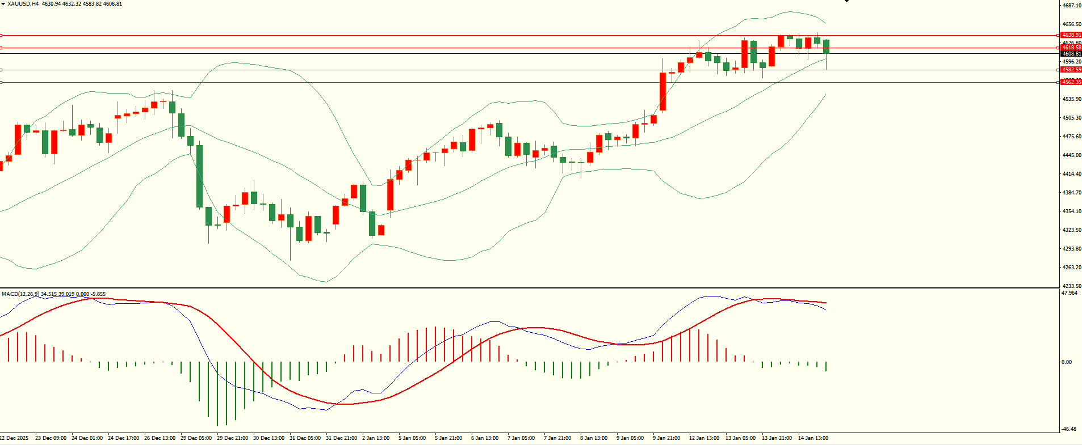Image resolution: width=1082 pixels, height=445 pixels.
Task: Click the red 4638.91 price label
Action: click(1071, 35)
